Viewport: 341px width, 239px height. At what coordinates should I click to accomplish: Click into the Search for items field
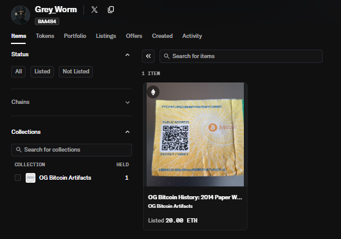click(241, 56)
